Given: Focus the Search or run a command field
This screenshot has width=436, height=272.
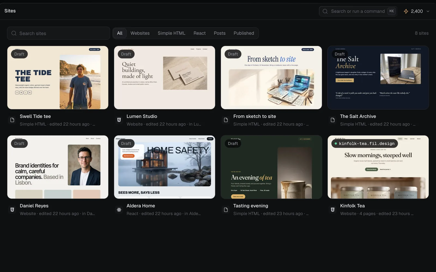Looking at the screenshot, I should pos(358,11).
